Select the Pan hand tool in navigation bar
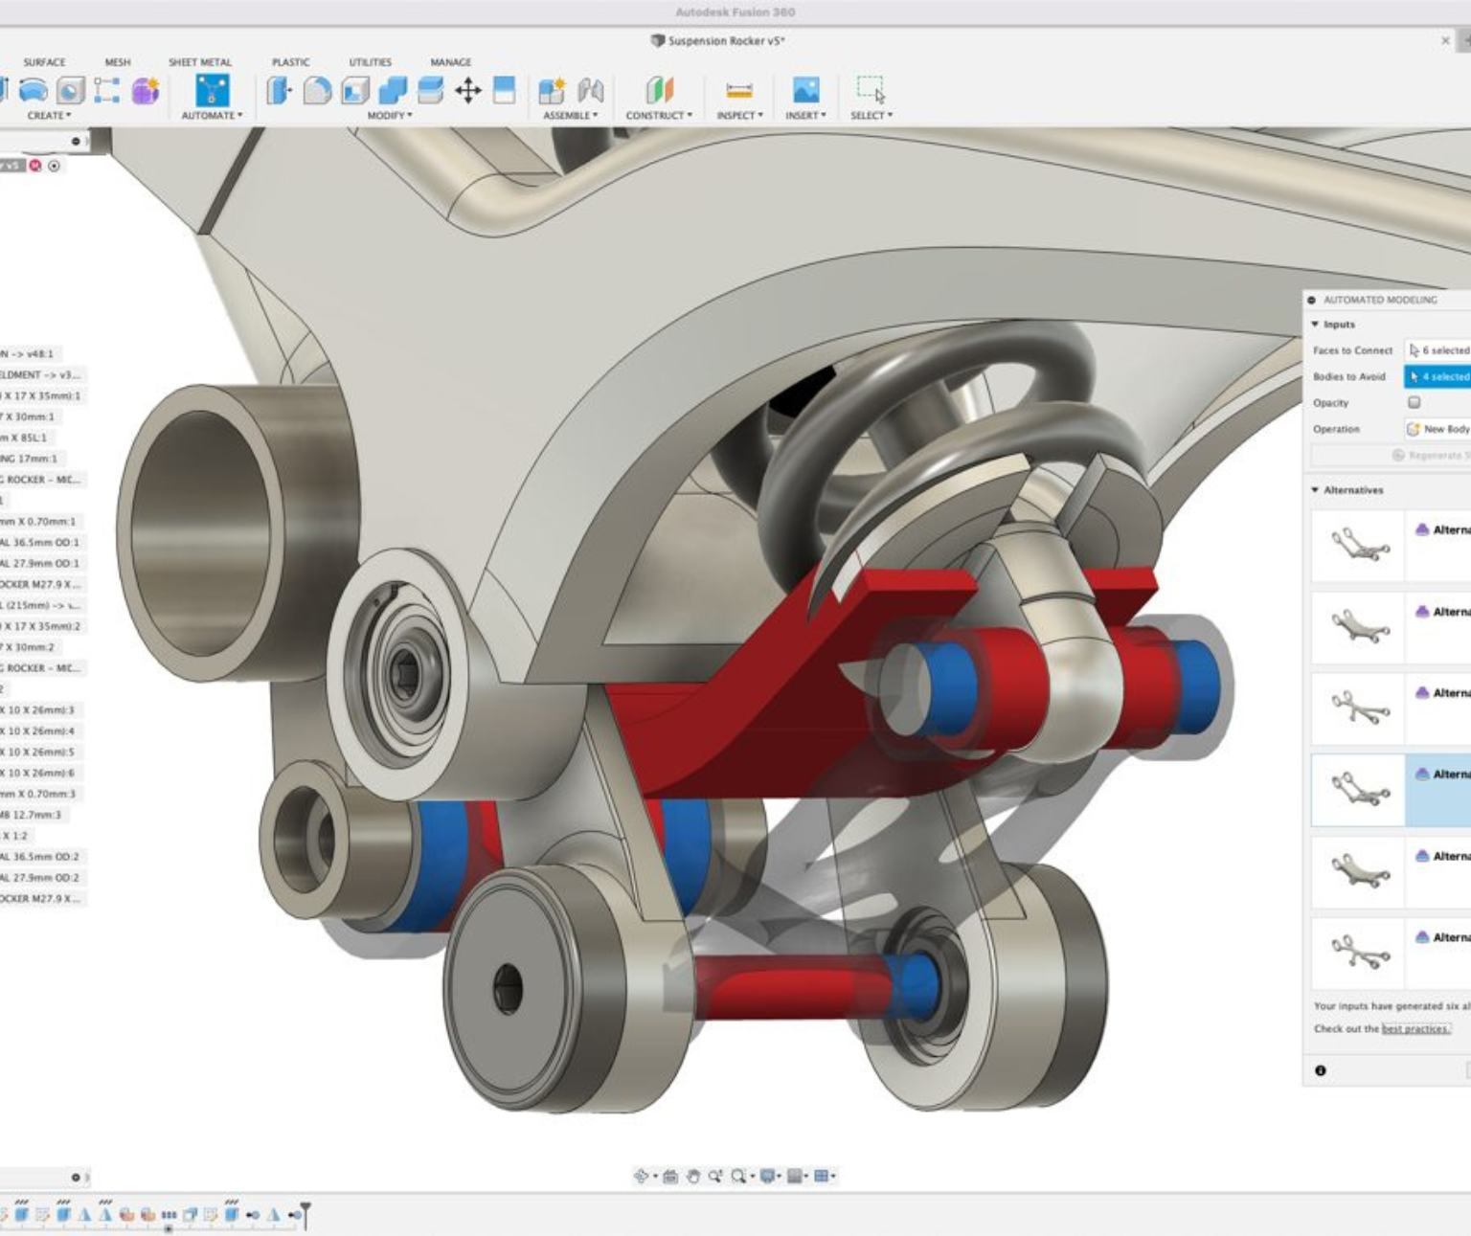This screenshot has width=1471, height=1236. click(692, 1176)
